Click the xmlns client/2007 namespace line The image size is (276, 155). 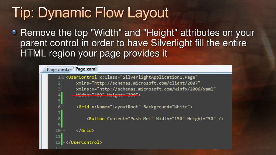tap(138, 83)
